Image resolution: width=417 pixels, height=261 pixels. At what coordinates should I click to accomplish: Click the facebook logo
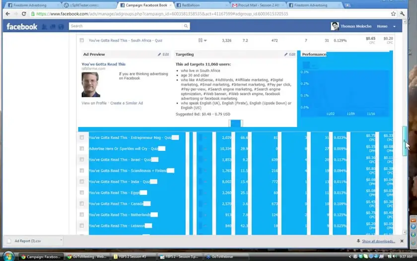coord(22,26)
